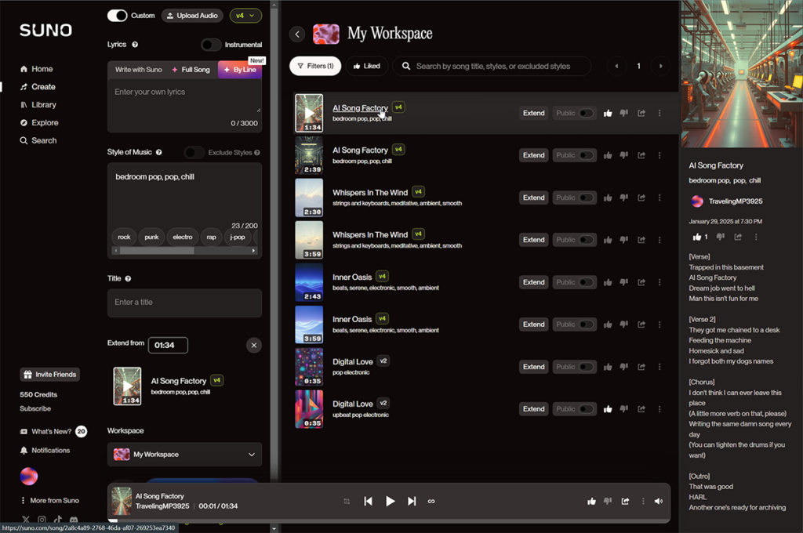803x533 pixels.
Task: Click the Invite Friends button
Action: click(49, 375)
